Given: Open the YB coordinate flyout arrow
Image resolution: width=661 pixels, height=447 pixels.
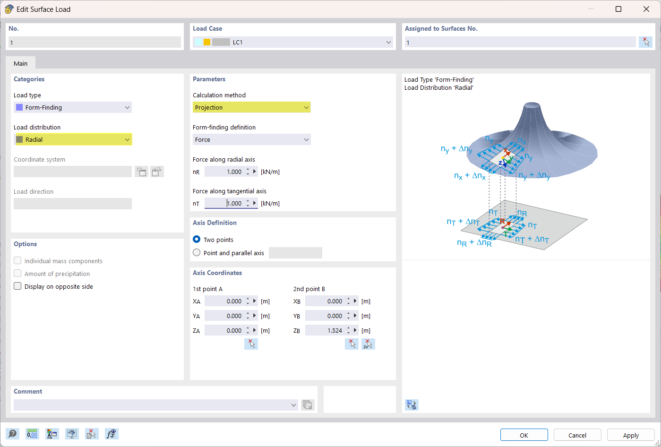Looking at the screenshot, I should point(355,316).
